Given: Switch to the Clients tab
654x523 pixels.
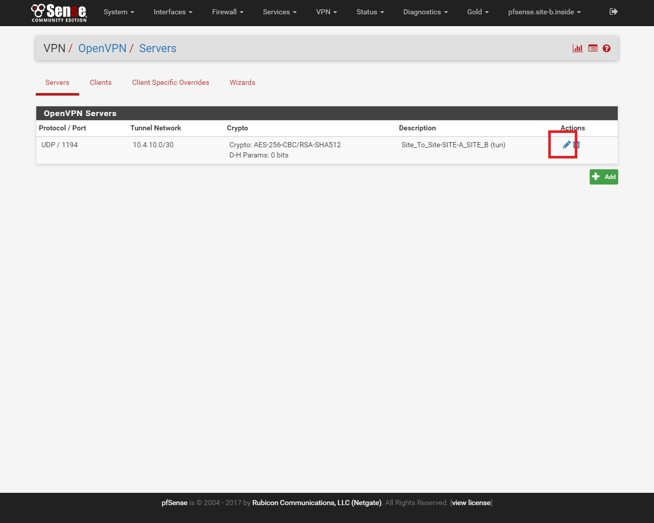Looking at the screenshot, I should coord(101,82).
